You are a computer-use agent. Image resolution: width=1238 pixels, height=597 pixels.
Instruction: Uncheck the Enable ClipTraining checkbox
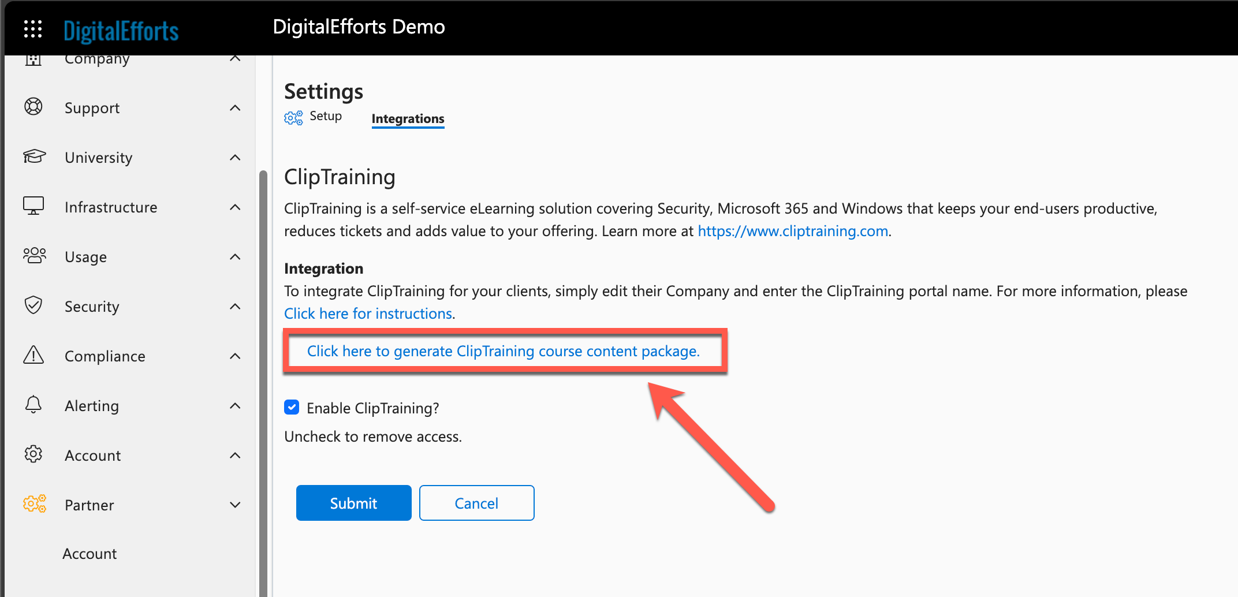[x=292, y=408]
